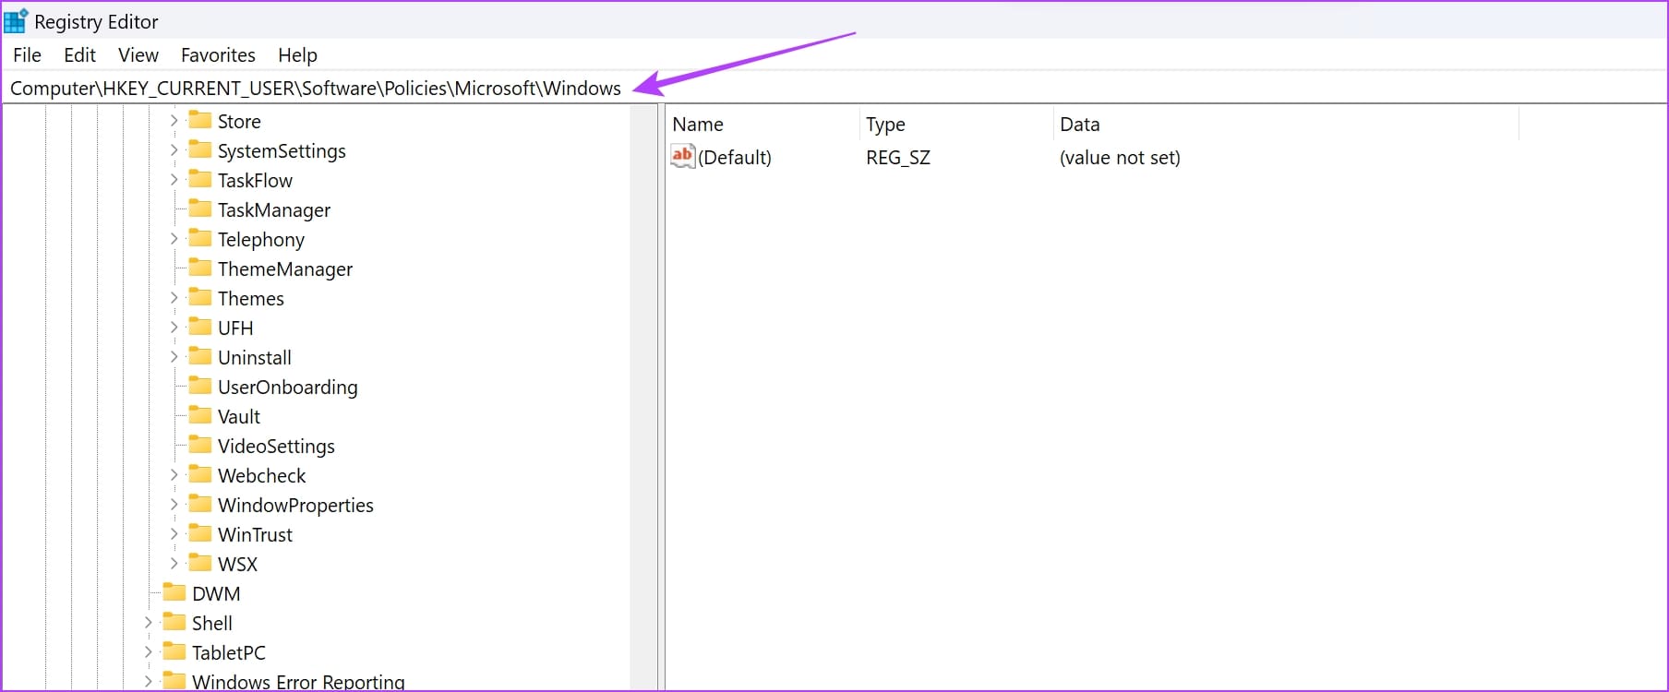Viewport: 1669px width, 692px height.
Task: Expand the WSX key
Action: click(x=174, y=564)
